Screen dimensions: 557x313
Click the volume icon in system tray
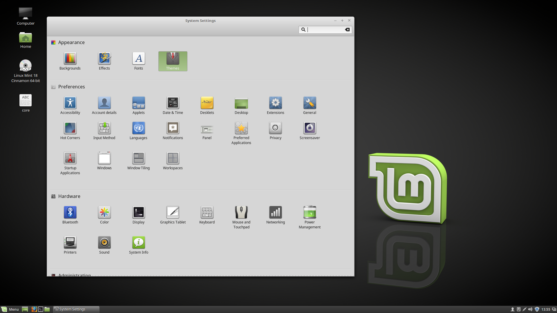pyautogui.click(x=530, y=309)
